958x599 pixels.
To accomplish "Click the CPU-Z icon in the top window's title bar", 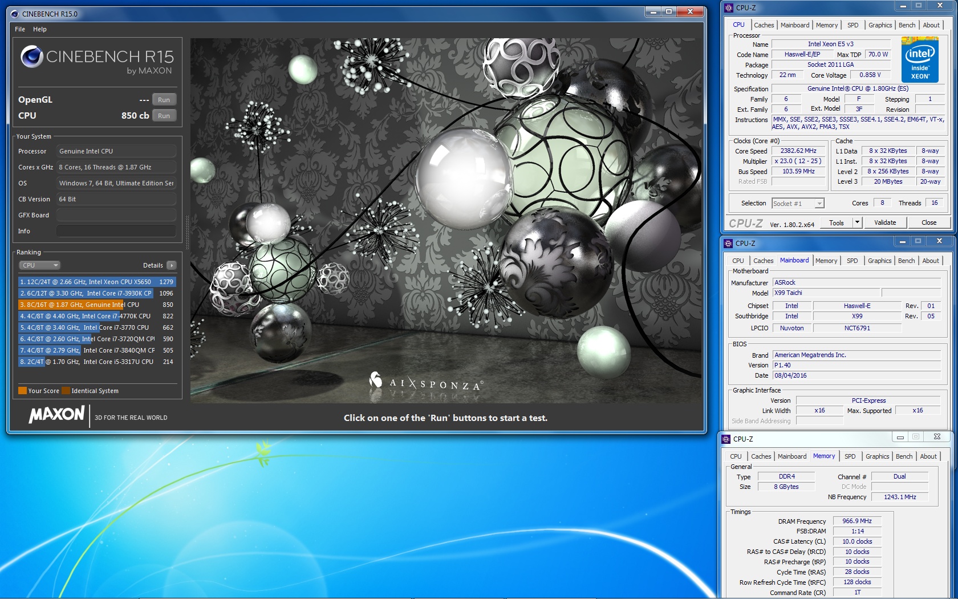I will pos(729,8).
